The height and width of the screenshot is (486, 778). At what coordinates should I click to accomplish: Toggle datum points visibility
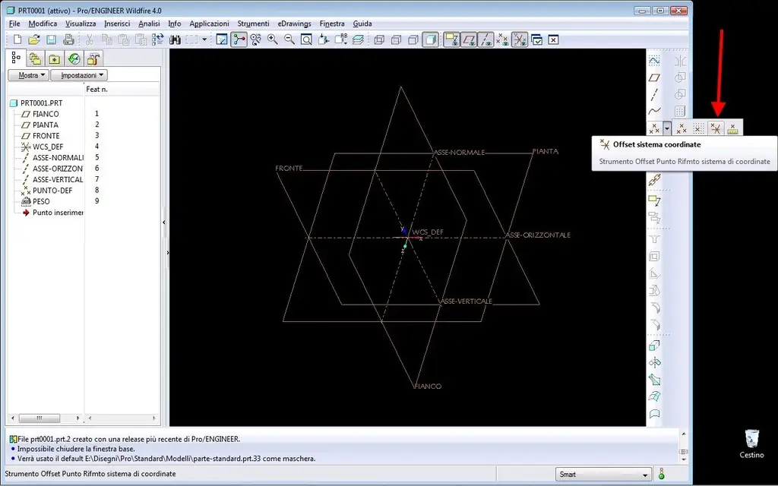[x=502, y=39]
